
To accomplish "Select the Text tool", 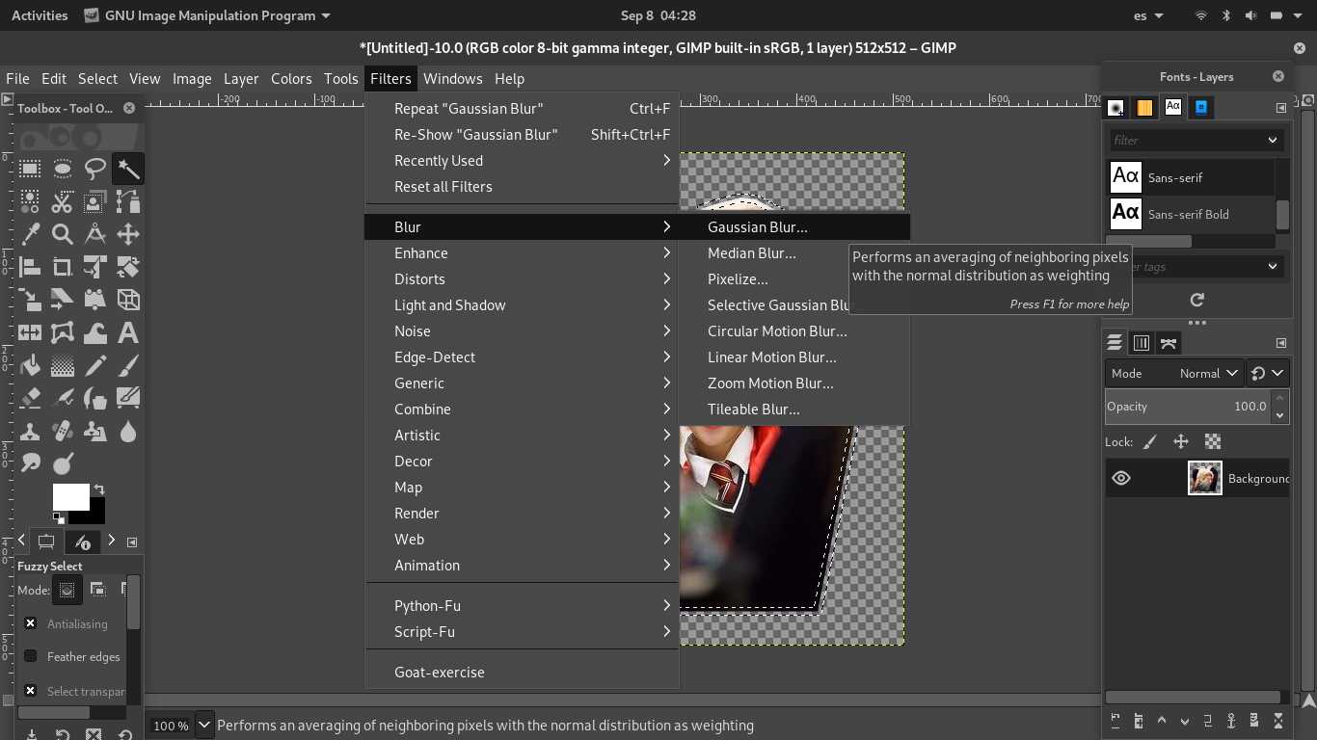I will tap(127, 332).
